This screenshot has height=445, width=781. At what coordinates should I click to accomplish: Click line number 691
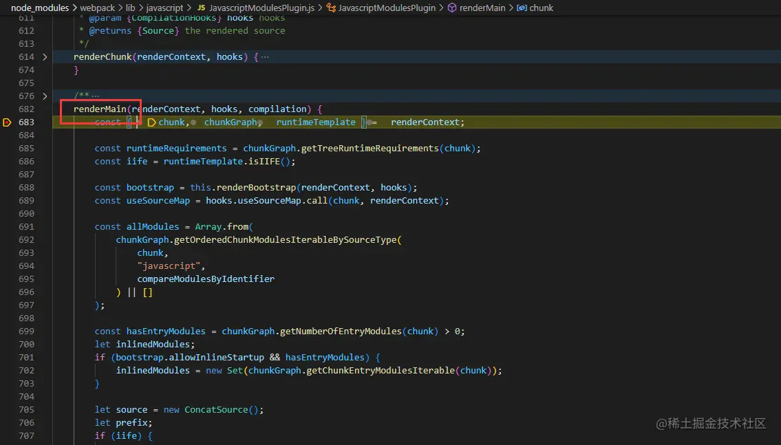tap(26, 226)
